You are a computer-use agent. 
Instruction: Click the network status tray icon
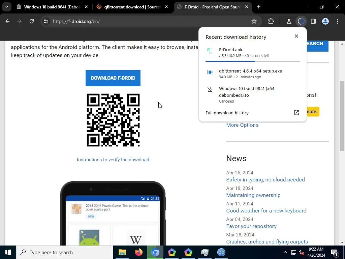click(293, 252)
